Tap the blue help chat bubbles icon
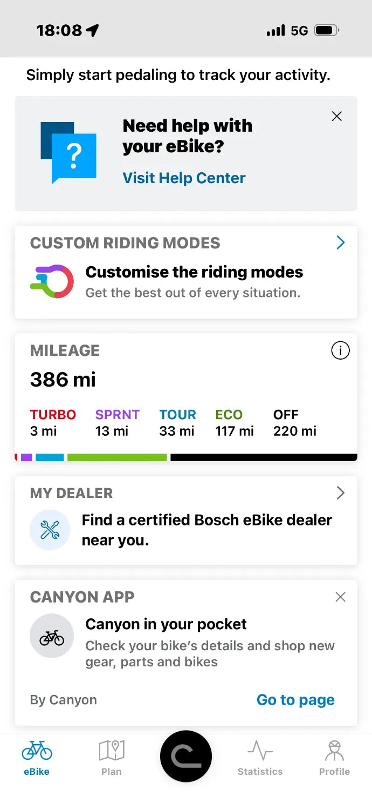Image resolution: width=372 pixels, height=810 pixels. (68, 153)
